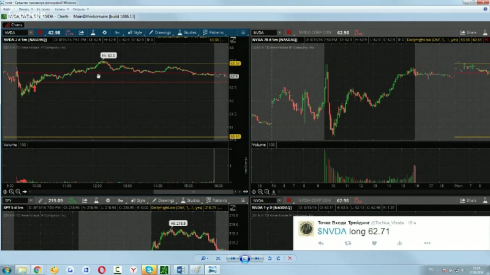Expand the symbol dropdown in top-right NVDA chart
Screen dimensions: 490x275
[280, 32]
